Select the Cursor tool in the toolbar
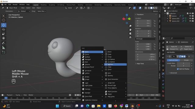 click(x=4, y=20)
